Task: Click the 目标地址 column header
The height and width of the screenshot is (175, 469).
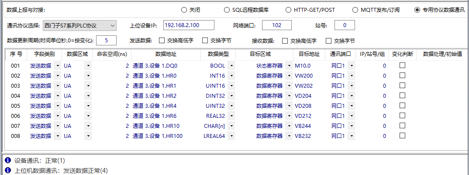Action: 309,55
